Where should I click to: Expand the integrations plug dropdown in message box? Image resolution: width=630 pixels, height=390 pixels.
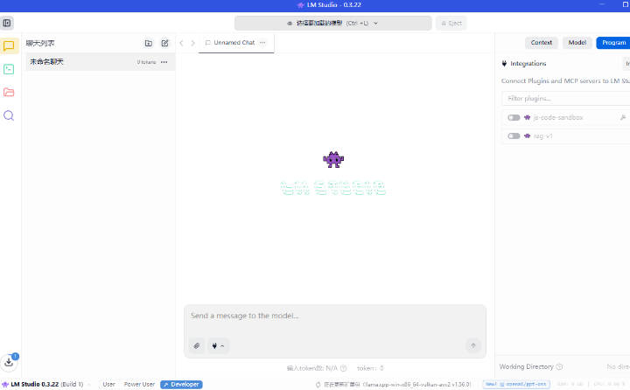218,345
